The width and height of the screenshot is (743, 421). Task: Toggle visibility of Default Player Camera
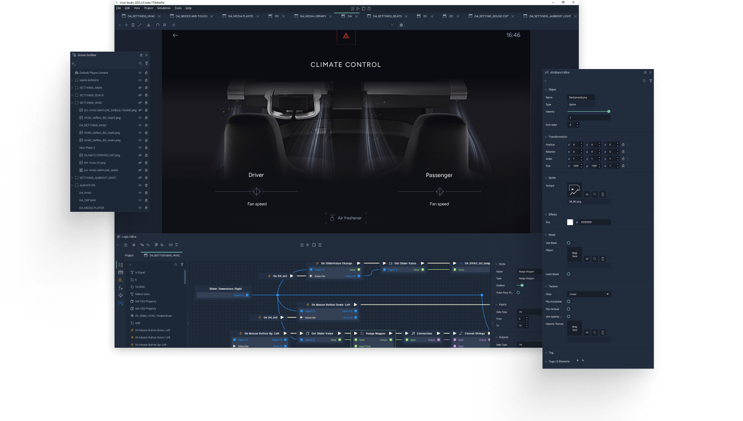click(140, 73)
